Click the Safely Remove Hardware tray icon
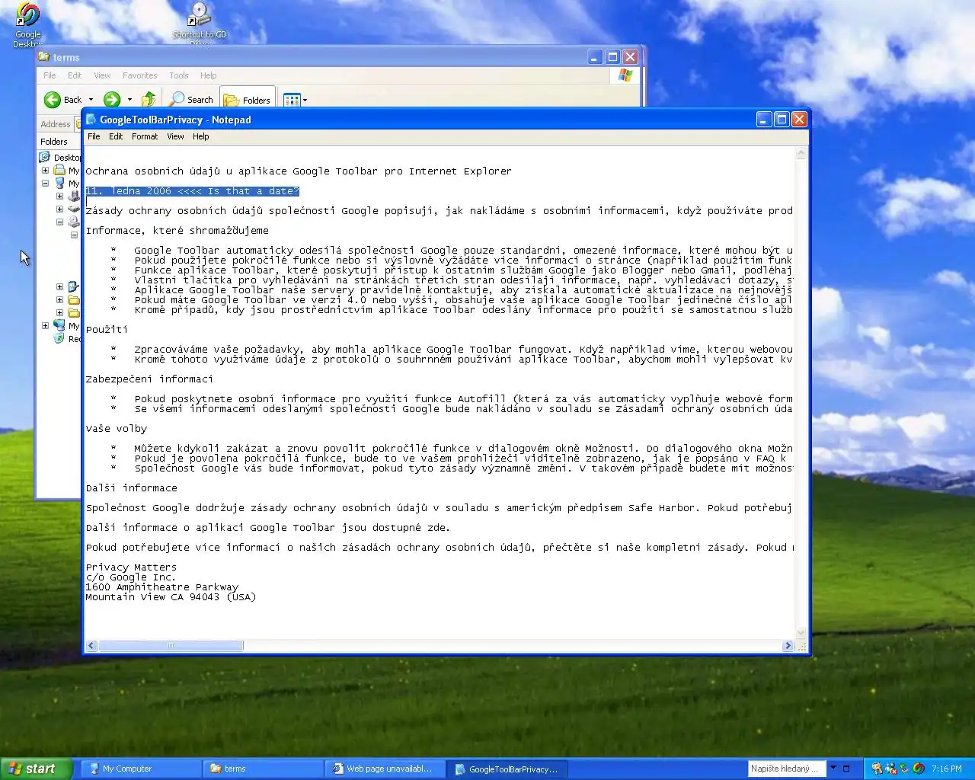Image resolution: width=975 pixels, height=780 pixels. tap(904, 769)
